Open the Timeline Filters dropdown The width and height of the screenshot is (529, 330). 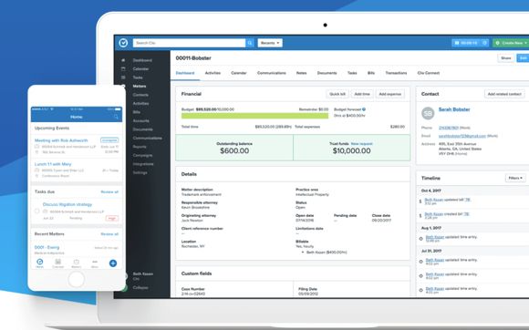pyautogui.click(x=515, y=178)
